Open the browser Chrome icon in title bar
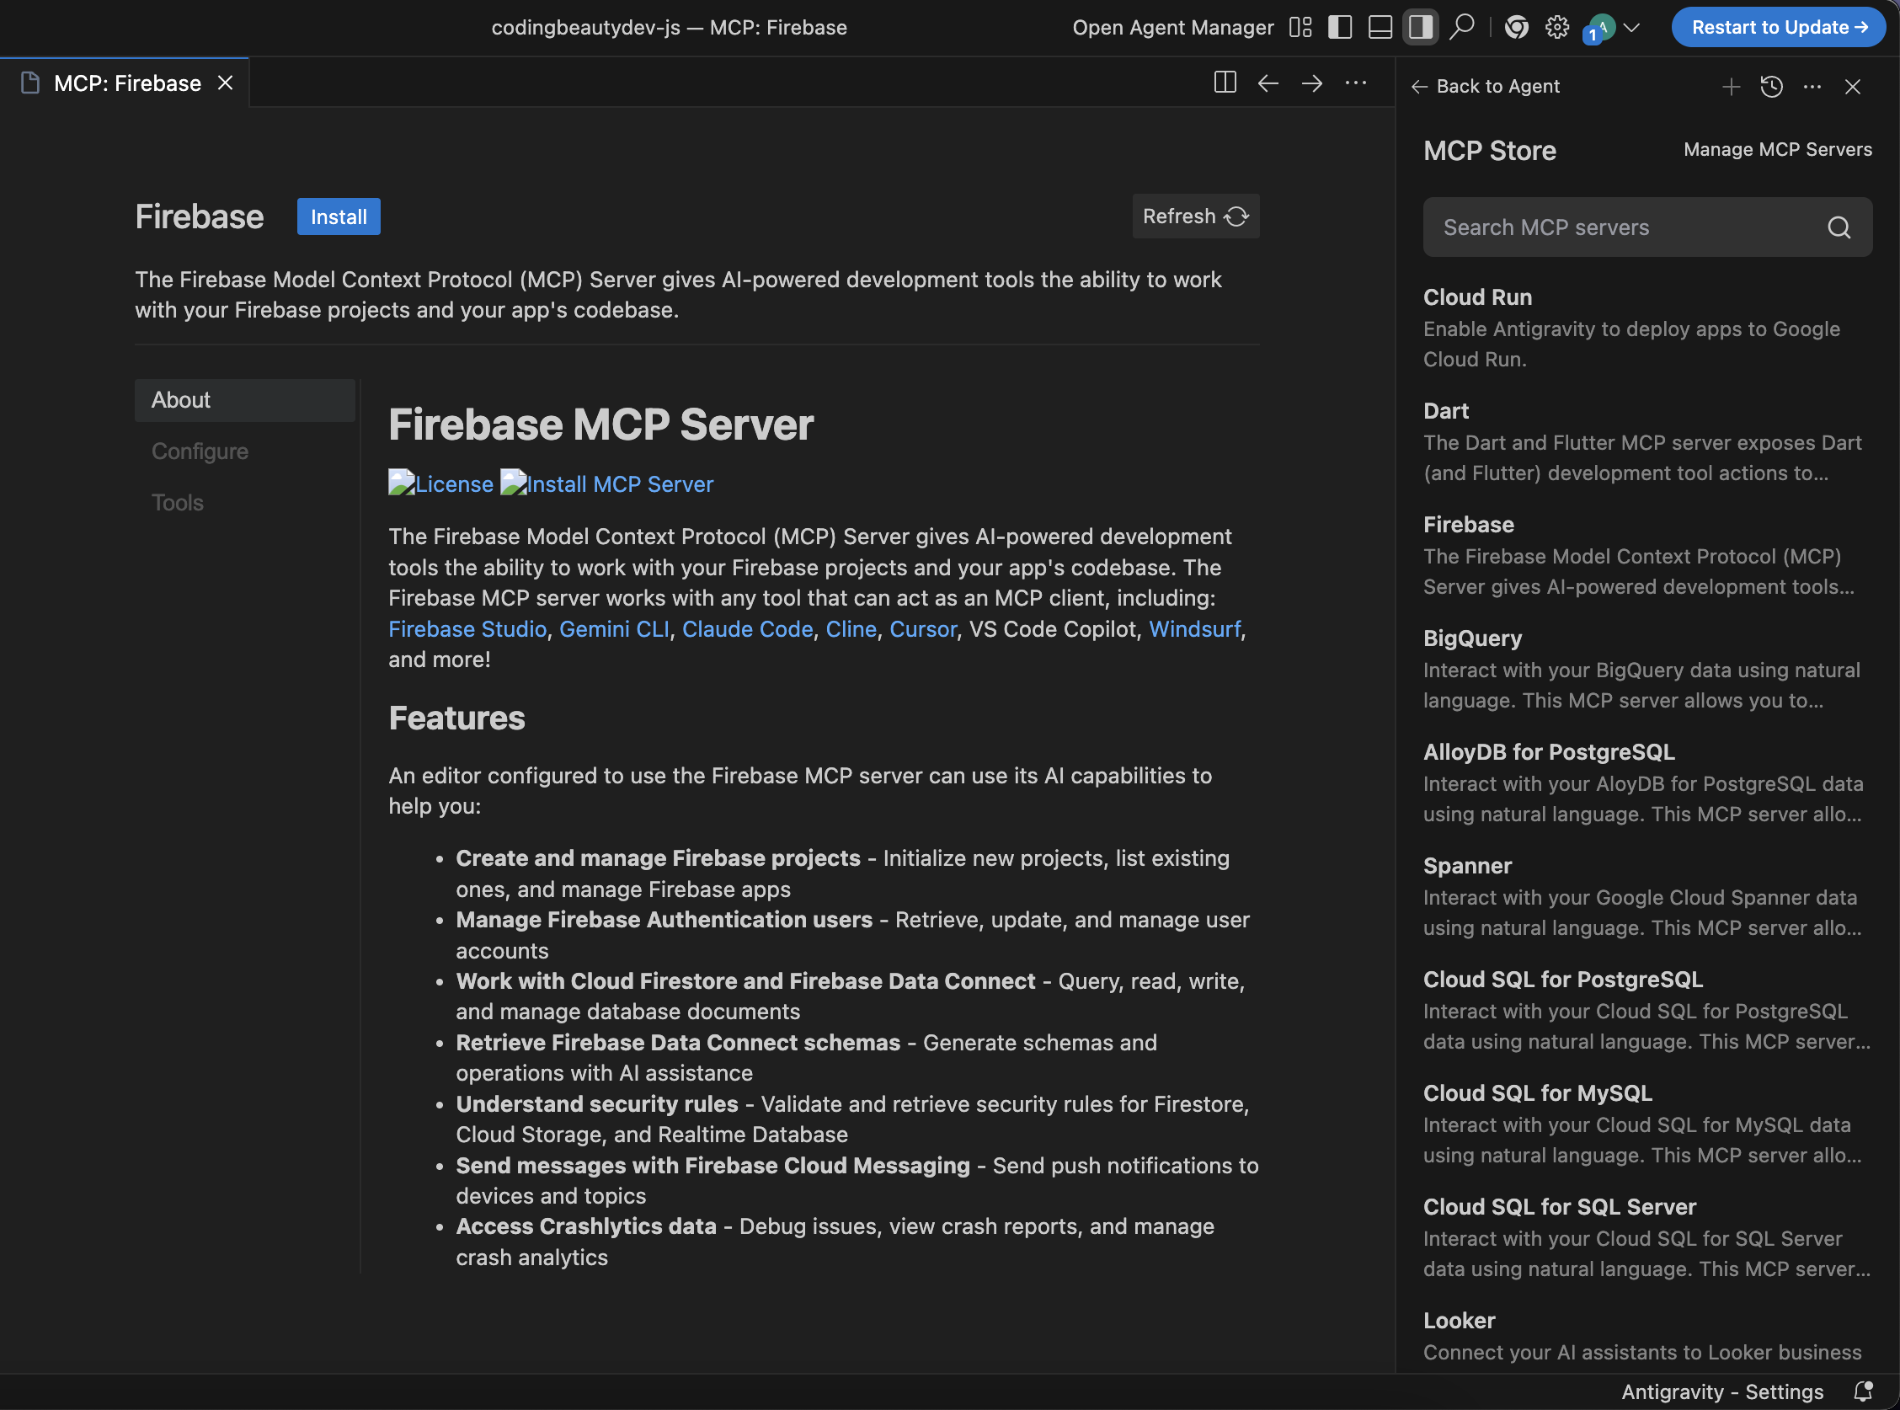Viewport: 1900px width, 1410px height. [1516, 27]
